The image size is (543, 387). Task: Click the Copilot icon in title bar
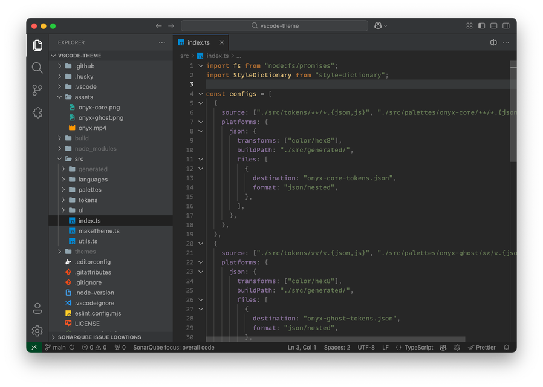(378, 26)
